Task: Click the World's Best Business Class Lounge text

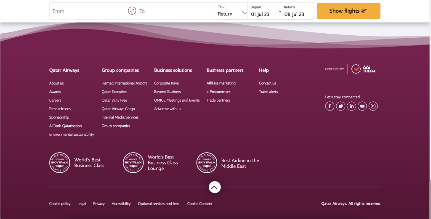Action: [x=163, y=163]
